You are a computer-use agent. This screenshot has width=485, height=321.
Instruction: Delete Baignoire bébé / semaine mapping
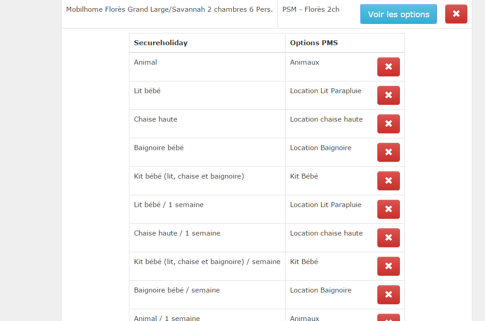pyautogui.click(x=388, y=295)
